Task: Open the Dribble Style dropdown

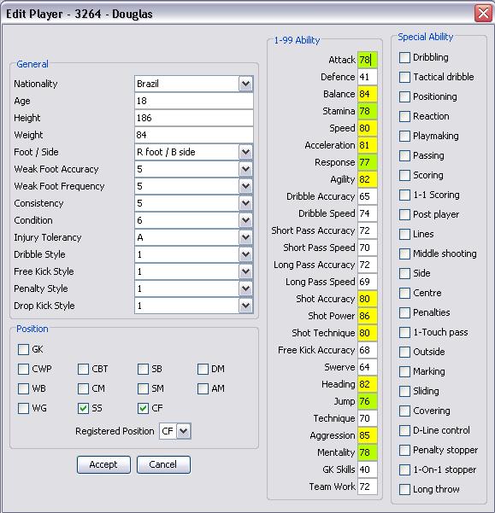Action: (245, 254)
